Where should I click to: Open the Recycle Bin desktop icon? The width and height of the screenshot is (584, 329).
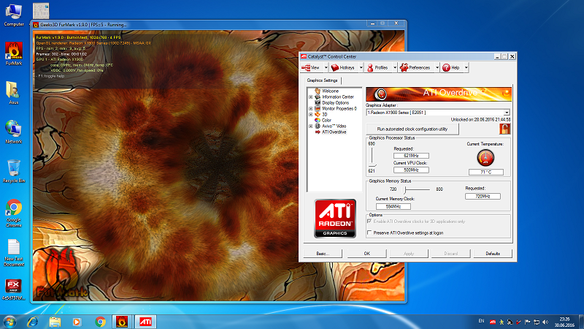pos(13,168)
